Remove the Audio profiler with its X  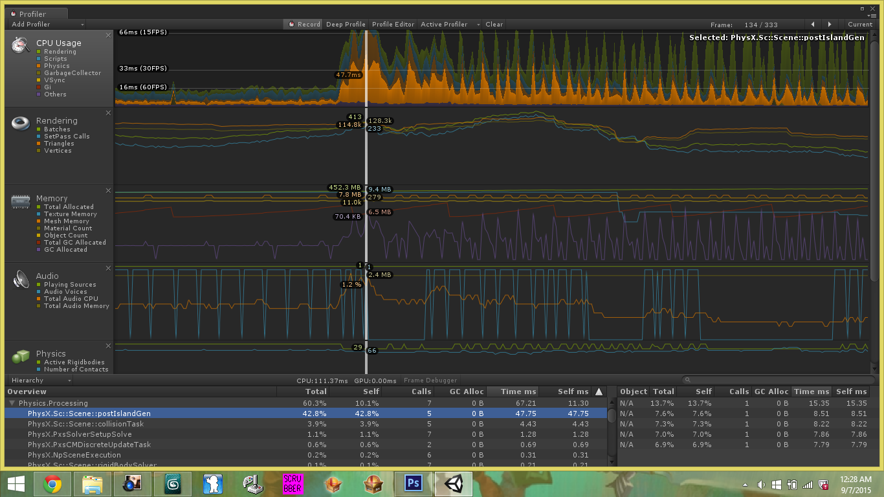(x=109, y=268)
